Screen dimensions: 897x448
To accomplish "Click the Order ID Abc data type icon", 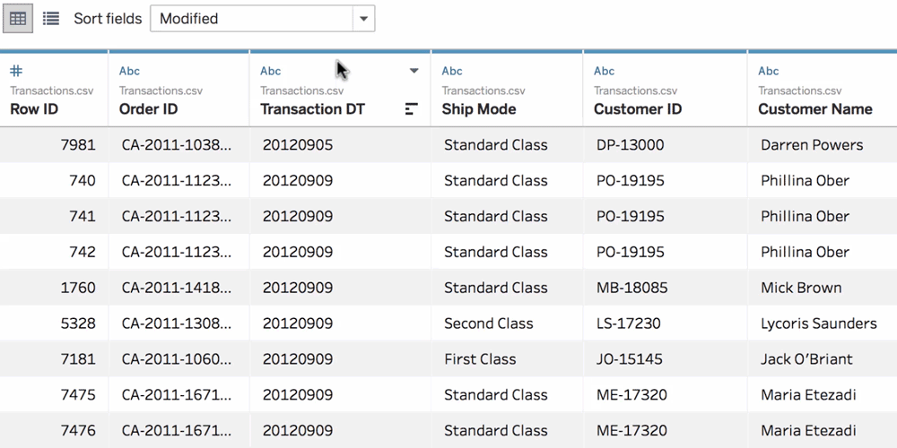I will click(129, 71).
